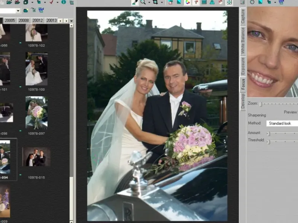Image resolution: width=298 pixels, height=223 pixels.
Task: Click the open folder icon in top toolbar
Action: point(9,2)
